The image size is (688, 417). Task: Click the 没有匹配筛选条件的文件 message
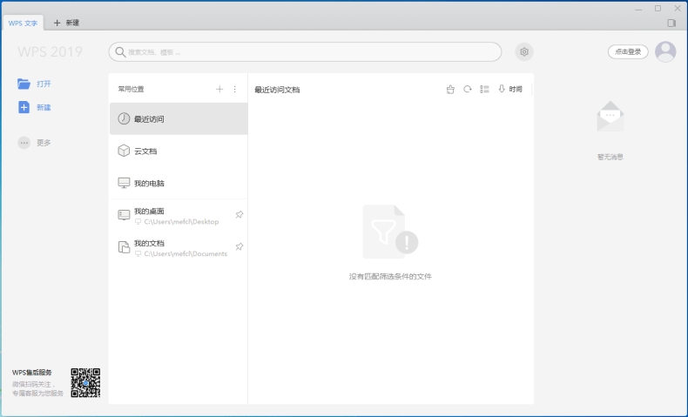(390, 276)
